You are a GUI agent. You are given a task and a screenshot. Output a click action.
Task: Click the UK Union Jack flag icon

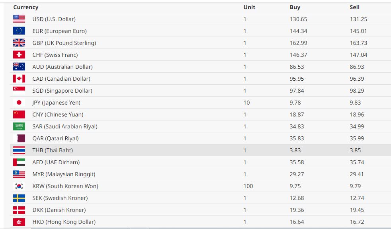19,43
